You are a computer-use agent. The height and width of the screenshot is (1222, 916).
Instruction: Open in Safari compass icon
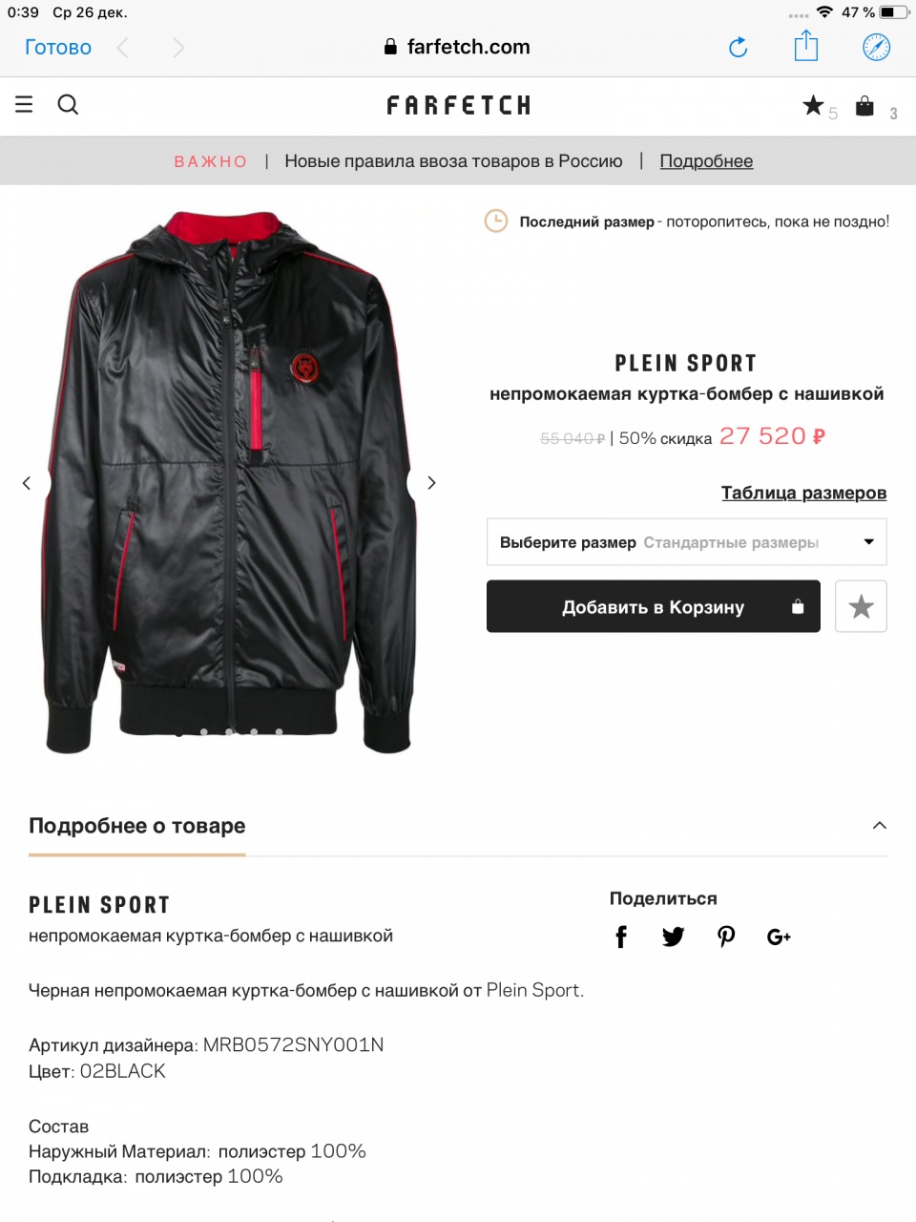click(x=876, y=47)
